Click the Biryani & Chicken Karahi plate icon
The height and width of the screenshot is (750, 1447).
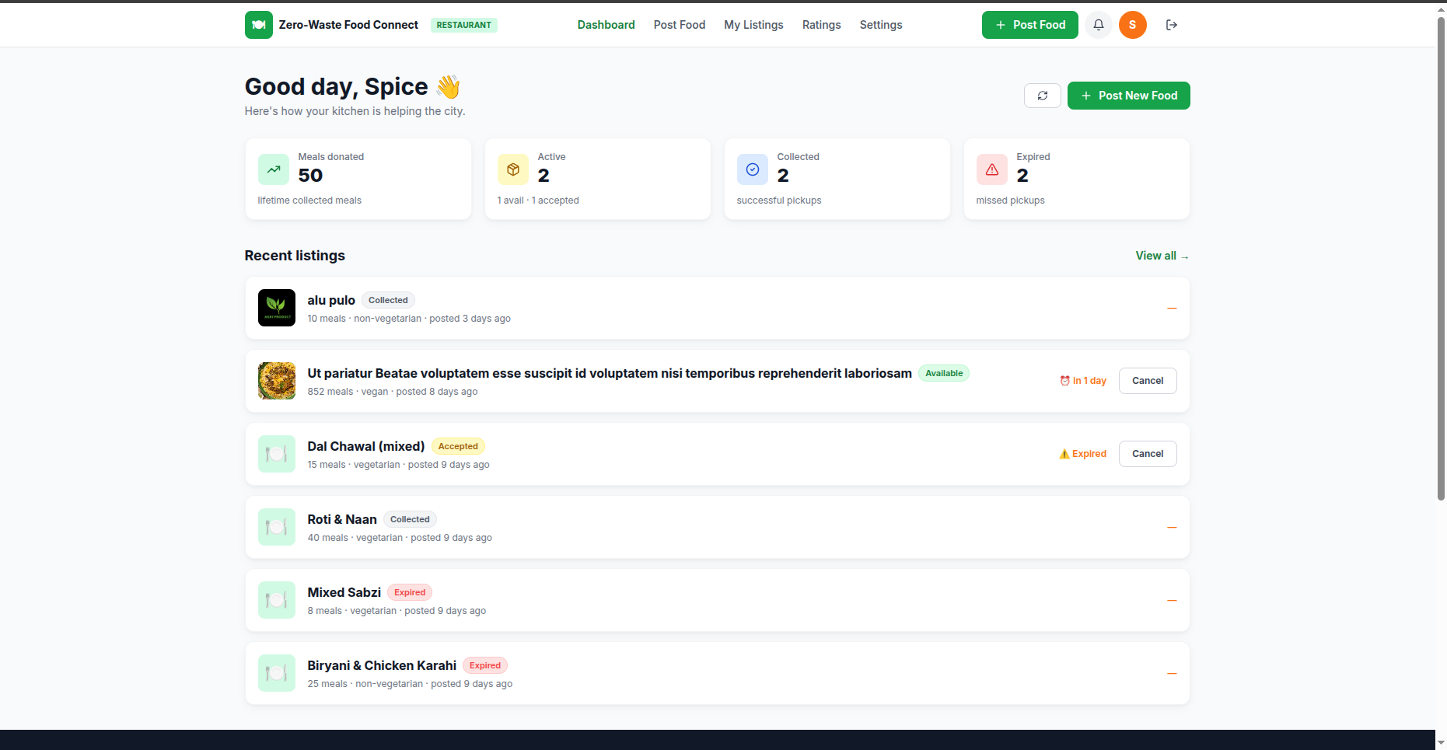pos(277,673)
